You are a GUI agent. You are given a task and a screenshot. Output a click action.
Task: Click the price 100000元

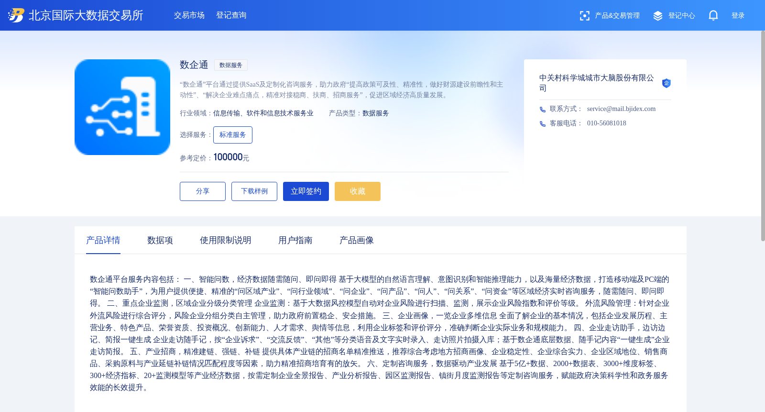[231, 157]
